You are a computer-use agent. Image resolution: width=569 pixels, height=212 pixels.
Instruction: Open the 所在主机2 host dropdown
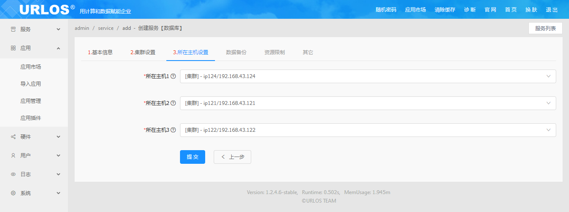368,103
